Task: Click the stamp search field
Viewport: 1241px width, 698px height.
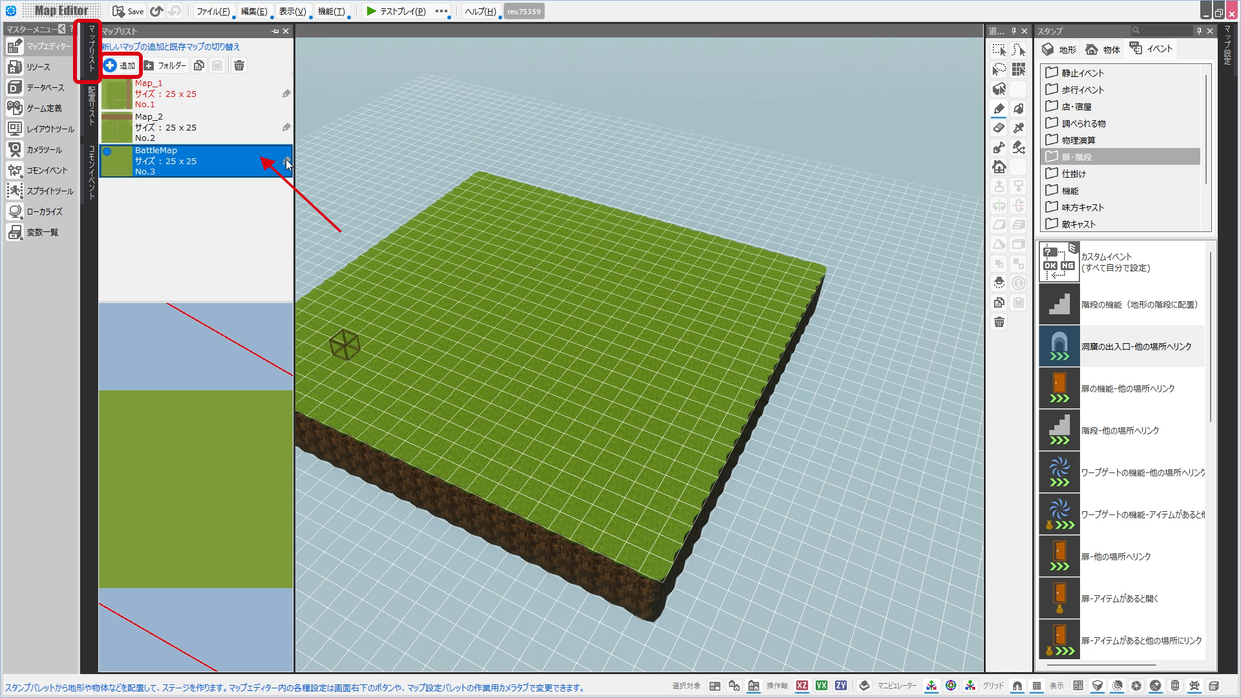Action: point(1161,30)
